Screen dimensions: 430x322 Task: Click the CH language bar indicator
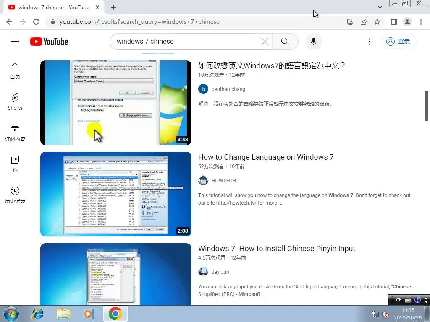coord(399,300)
